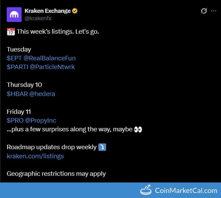
Task: Open the $EPT cashtag
Action: click(x=14, y=58)
